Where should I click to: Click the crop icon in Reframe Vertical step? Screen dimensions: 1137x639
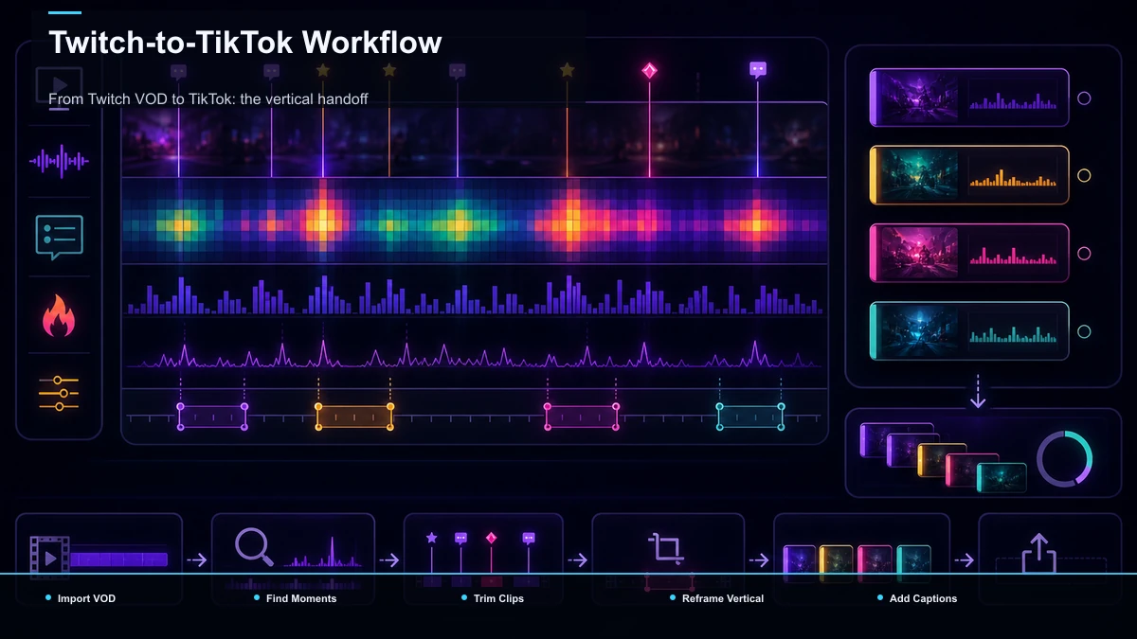(x=665, y=549)
